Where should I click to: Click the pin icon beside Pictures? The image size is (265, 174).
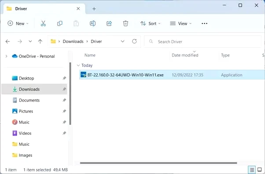(x=64, y=111)
